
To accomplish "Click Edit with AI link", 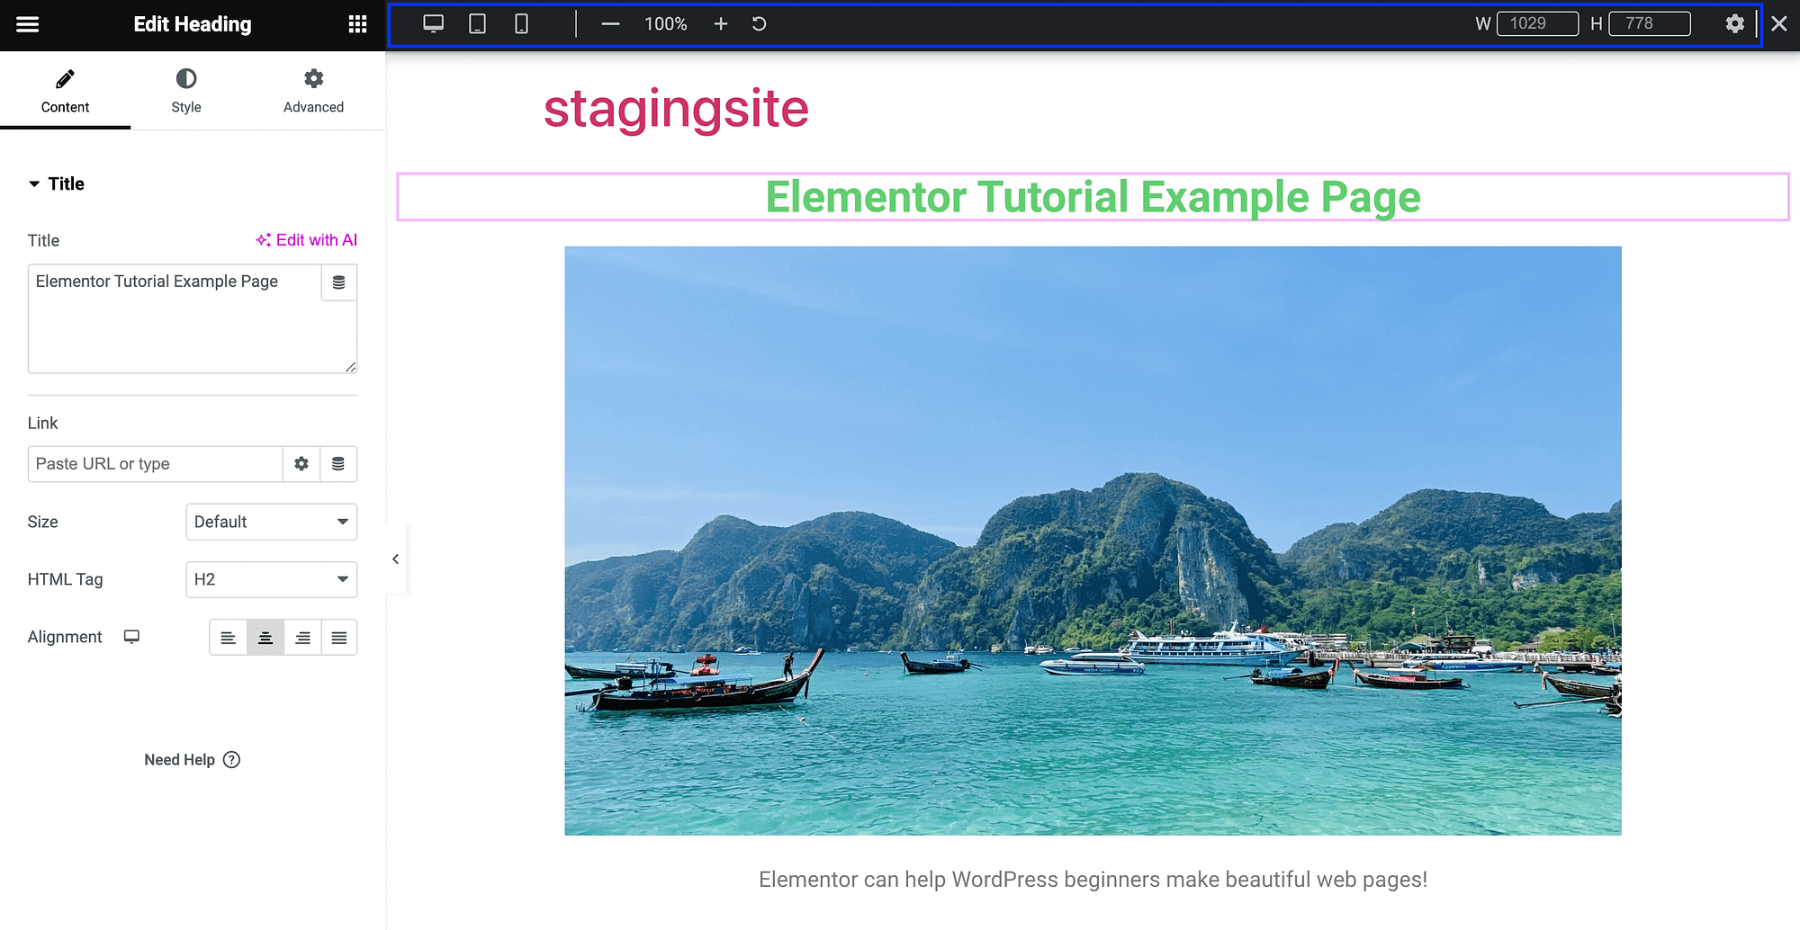I will point(306,240).
